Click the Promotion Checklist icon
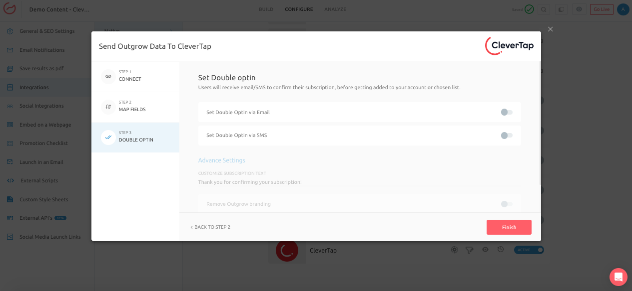Screen dimensions: 632x291 [10, 143]
